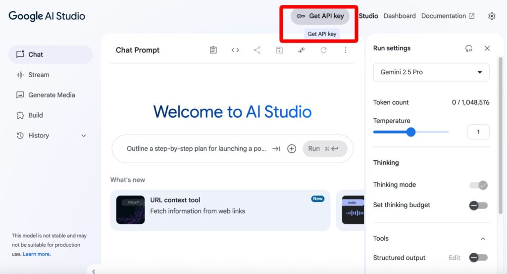Image resolution: width=507 pixels, height=274 pixels.
Task: Click the share prompt icon
Action: pos(257,50)
